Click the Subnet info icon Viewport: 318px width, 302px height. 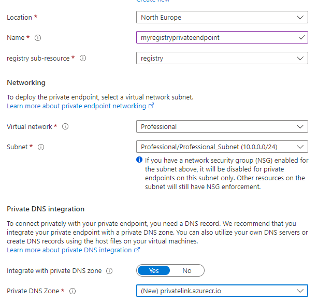pos(41,147)
